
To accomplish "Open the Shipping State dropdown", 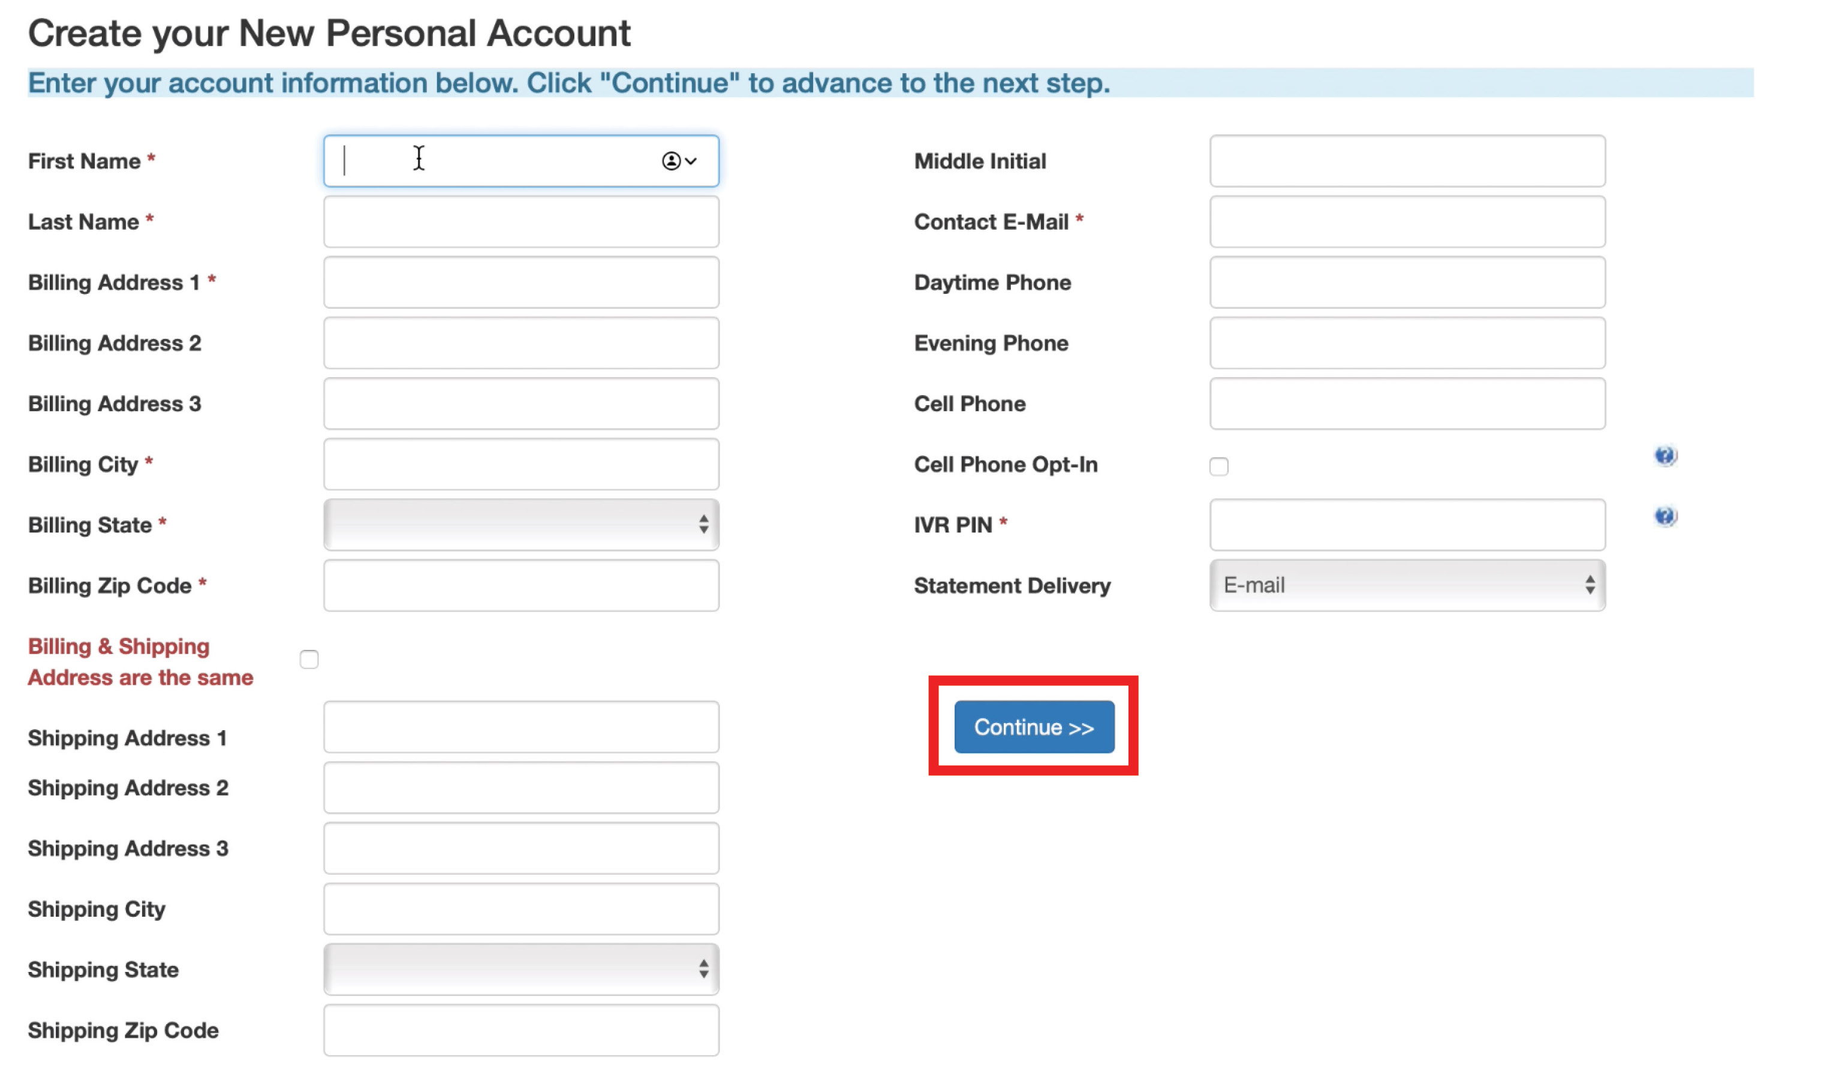I will click(x=521, y=969).
